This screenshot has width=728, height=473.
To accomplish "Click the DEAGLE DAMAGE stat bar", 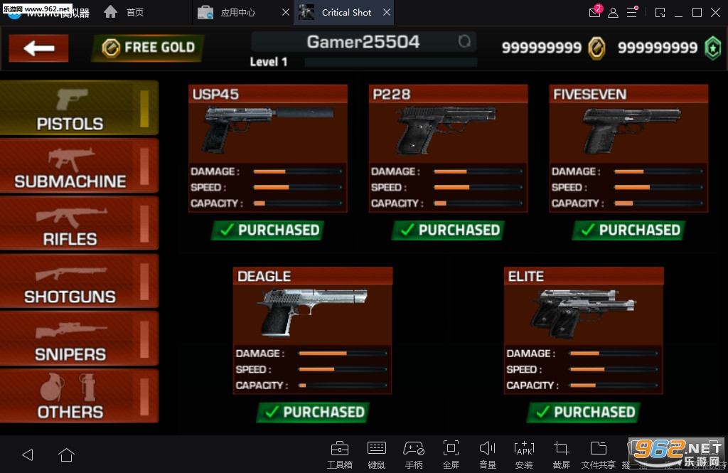I will 343,354.
